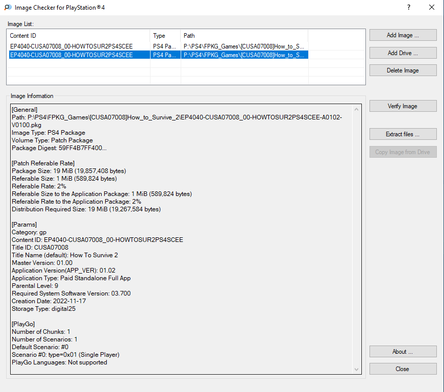Click Referable Size to the Application Package line

(102, 194)
